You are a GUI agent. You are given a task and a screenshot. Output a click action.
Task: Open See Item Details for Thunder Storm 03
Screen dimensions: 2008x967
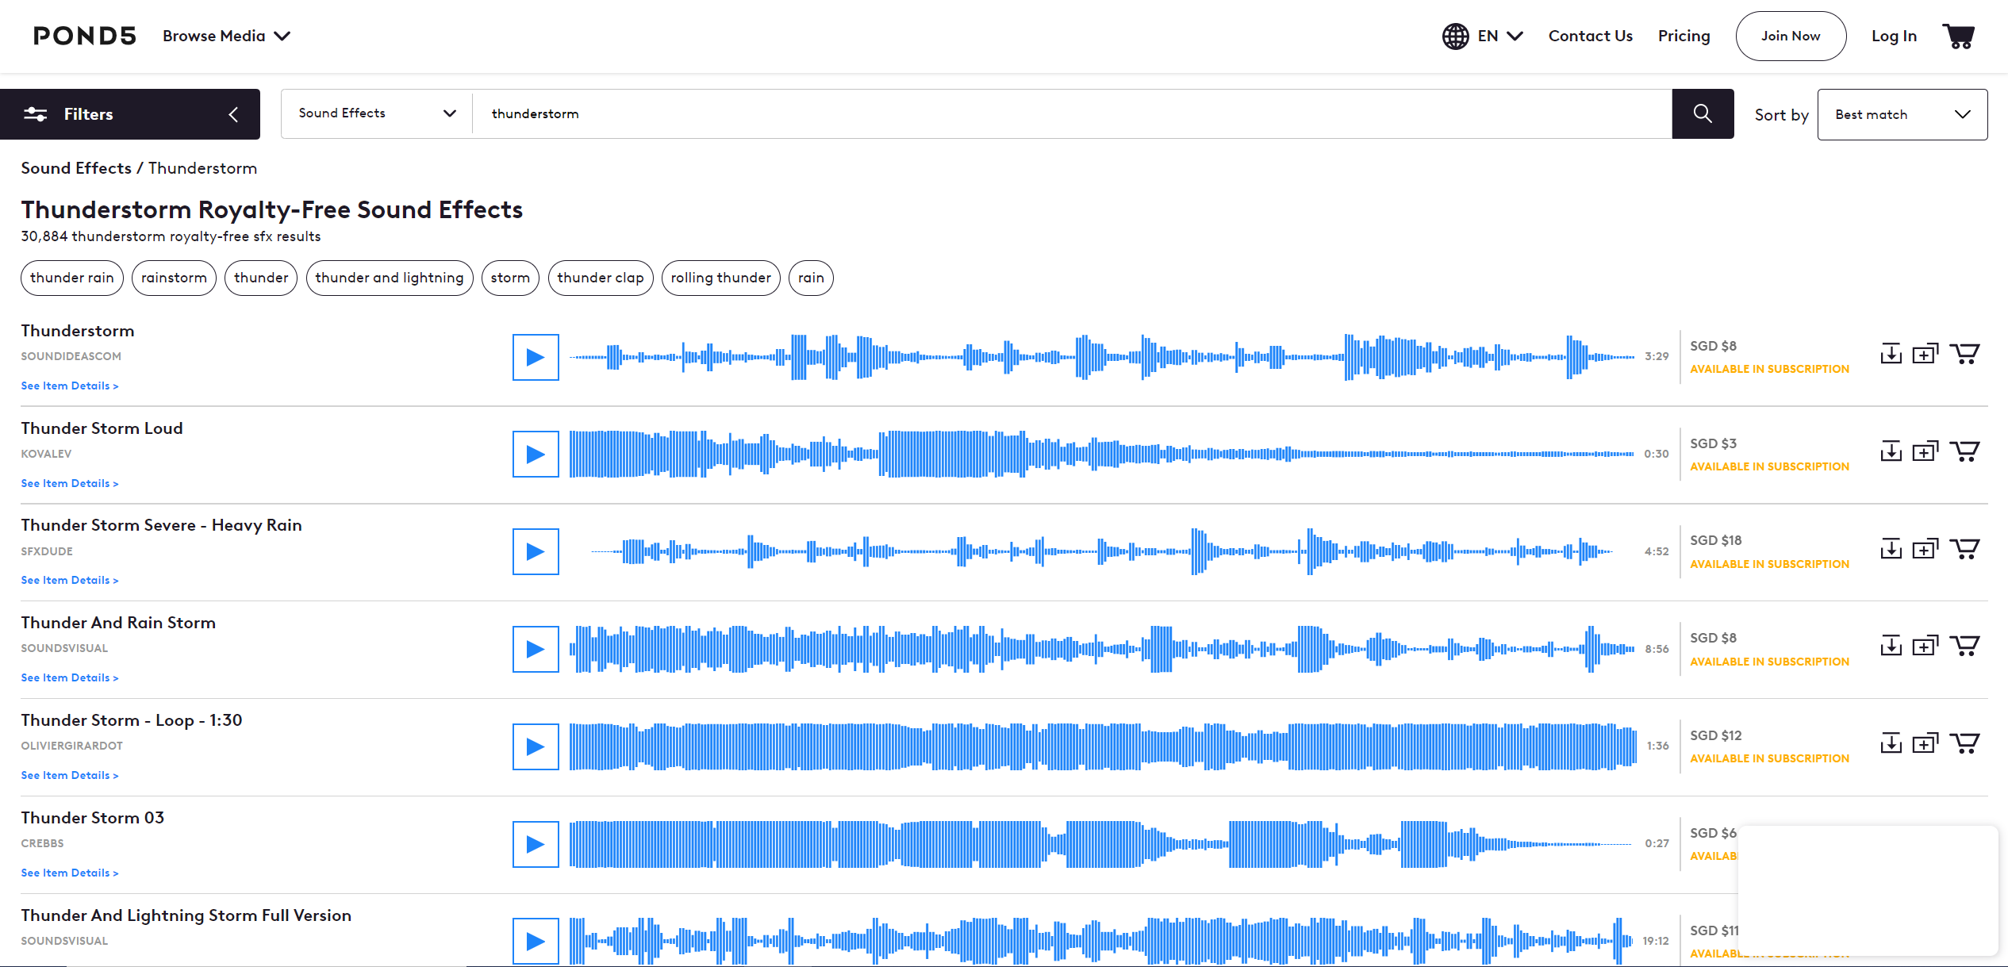tap(69, 873)
